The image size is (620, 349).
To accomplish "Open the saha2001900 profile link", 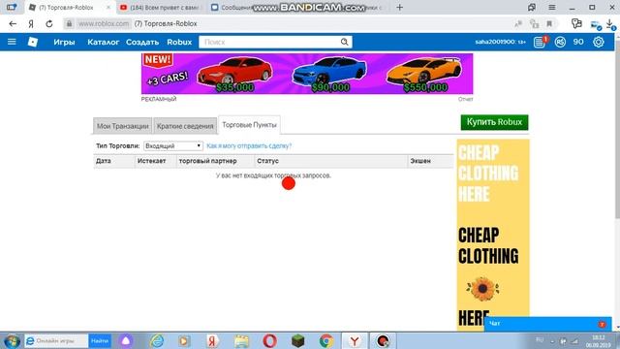I will pyautogui.click(x=500, y=42).
